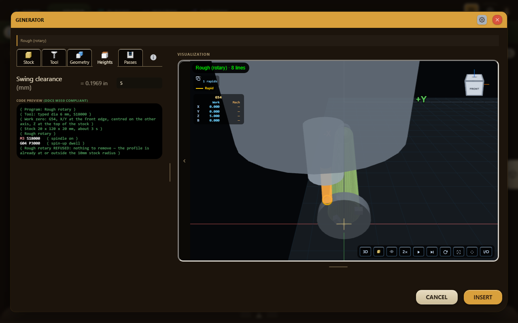Play the toolpath simulation

click(x=419, y=252)
